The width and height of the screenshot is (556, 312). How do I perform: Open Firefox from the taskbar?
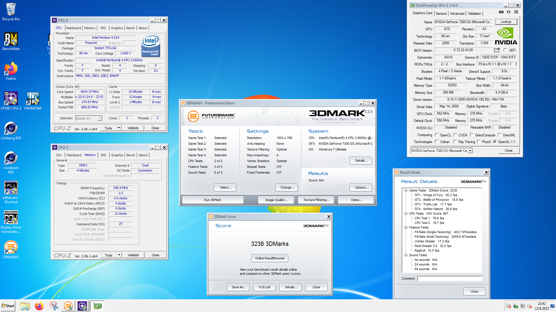39,306
